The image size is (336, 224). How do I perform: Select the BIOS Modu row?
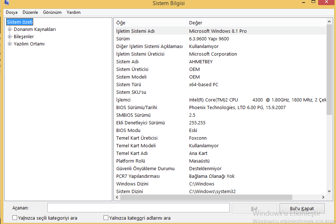pyautogui.click(x=220, y=131)
